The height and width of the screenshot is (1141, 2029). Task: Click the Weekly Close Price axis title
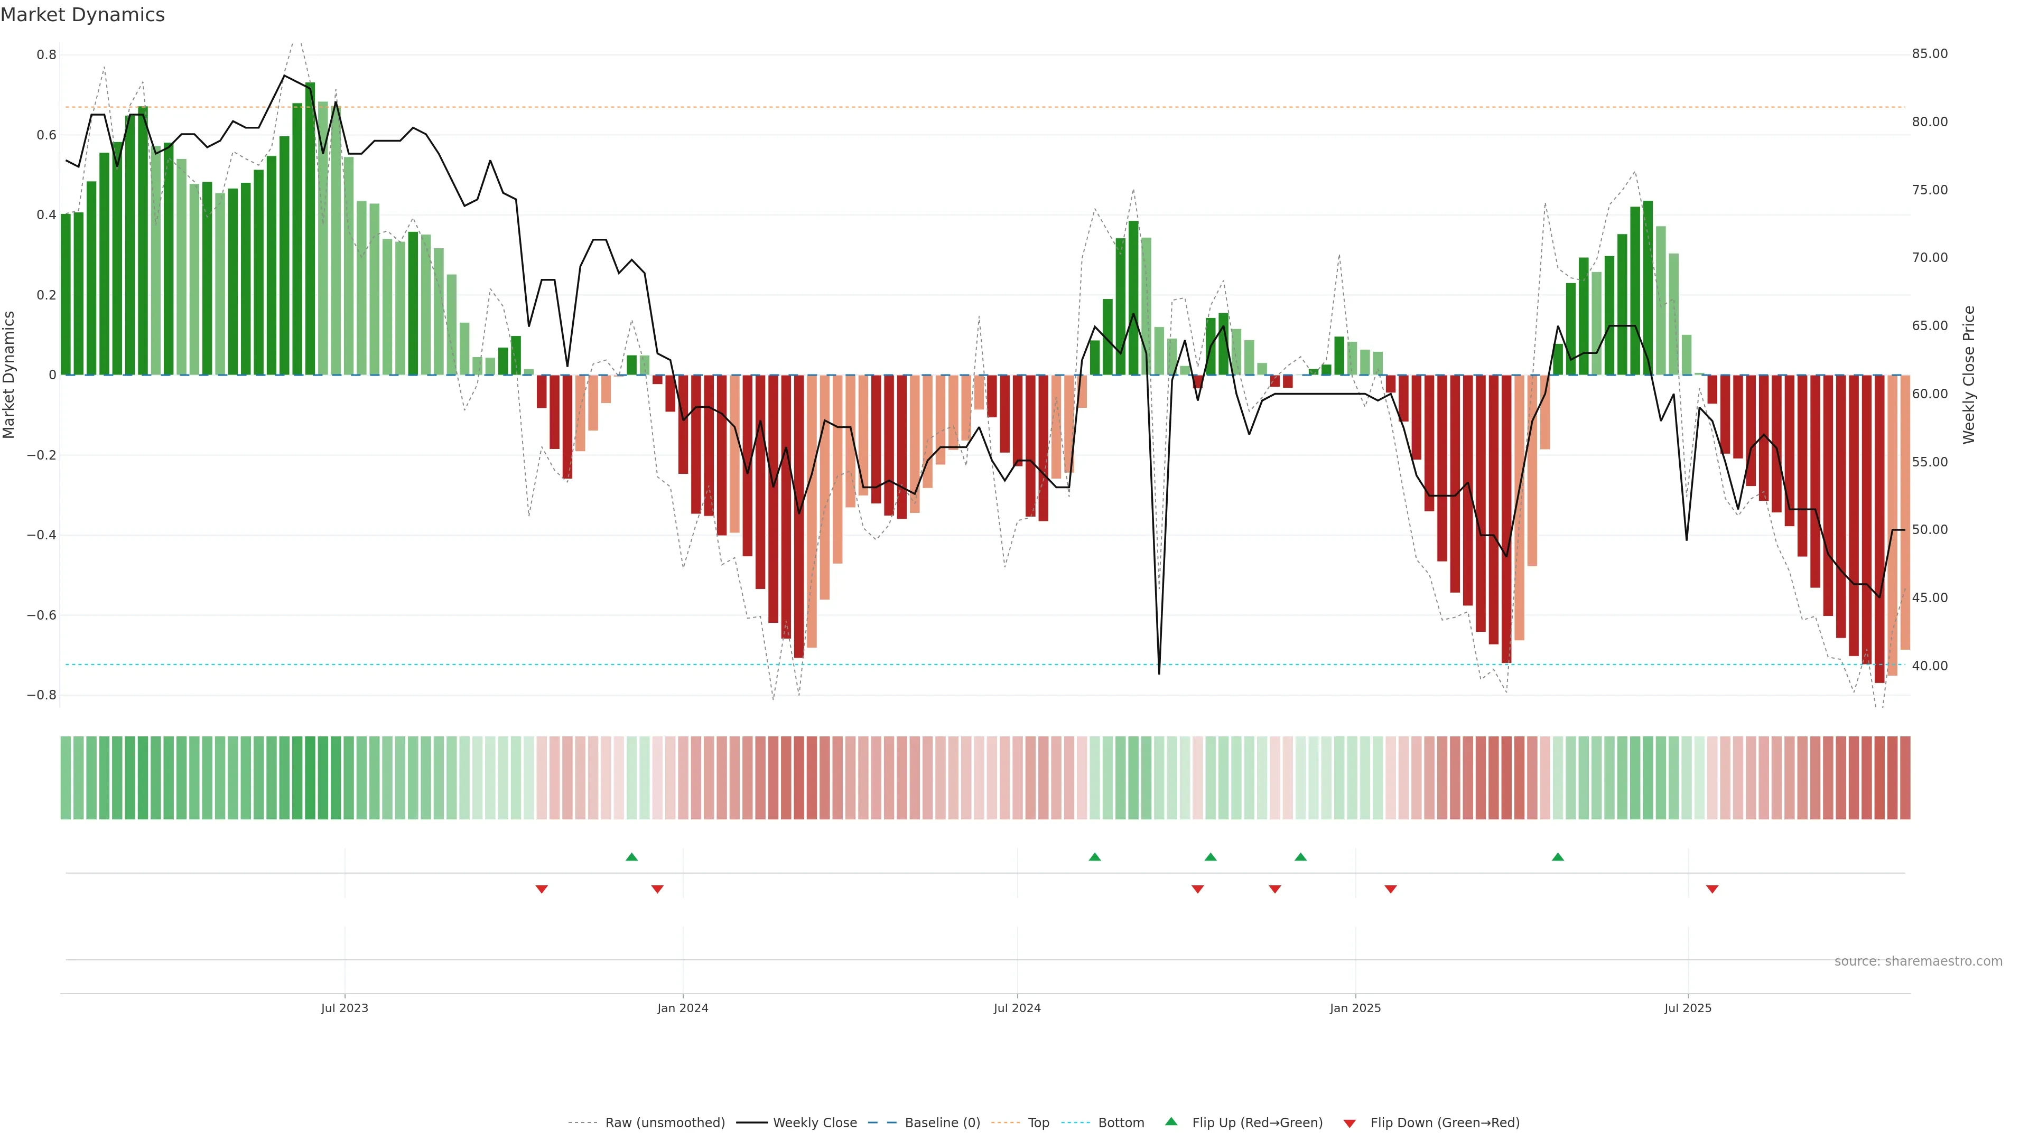click(1968, 375)
